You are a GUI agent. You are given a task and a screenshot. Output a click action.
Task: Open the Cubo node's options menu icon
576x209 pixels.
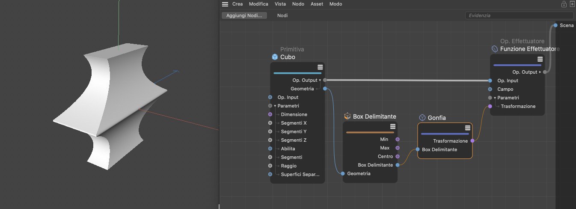(x=320, y=67)
